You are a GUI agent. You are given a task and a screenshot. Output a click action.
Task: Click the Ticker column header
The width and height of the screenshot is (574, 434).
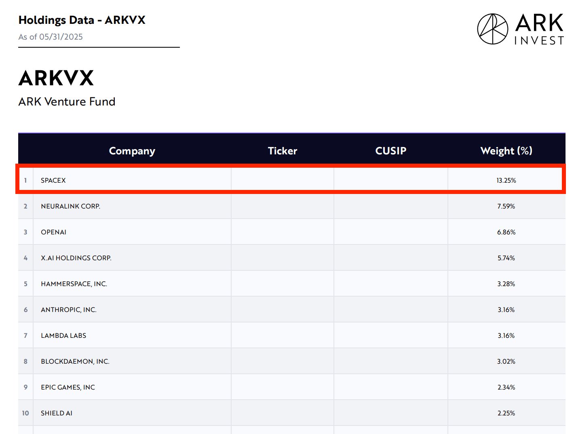283,151
